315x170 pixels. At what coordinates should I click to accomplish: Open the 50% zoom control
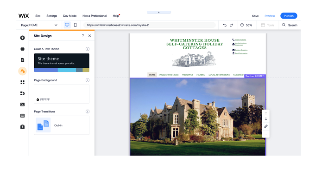(246, 25)
